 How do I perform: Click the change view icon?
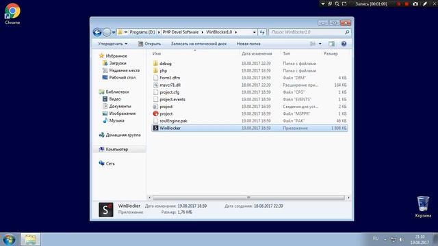point(313,44)
